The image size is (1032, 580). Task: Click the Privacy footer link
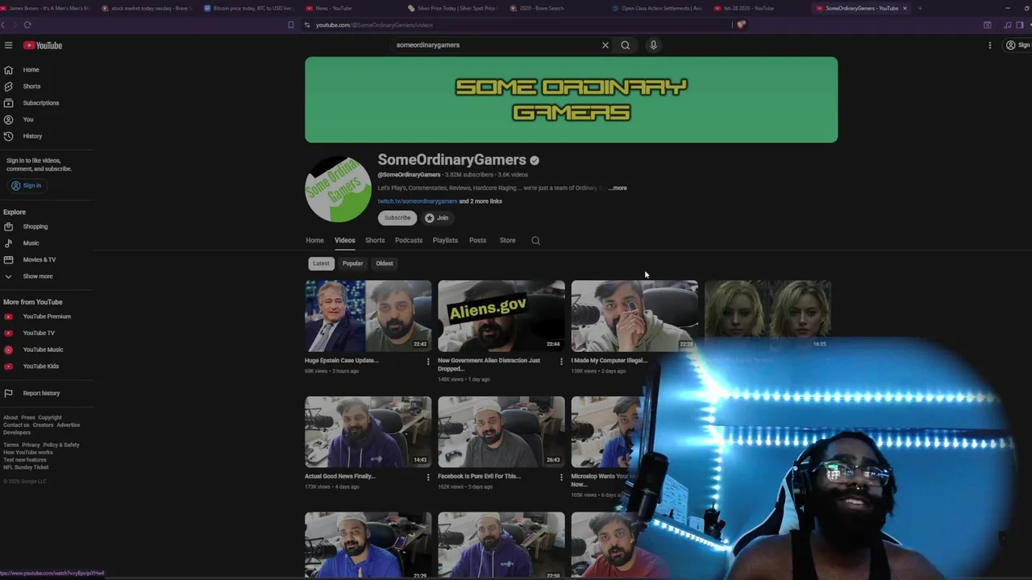[31, 445]
